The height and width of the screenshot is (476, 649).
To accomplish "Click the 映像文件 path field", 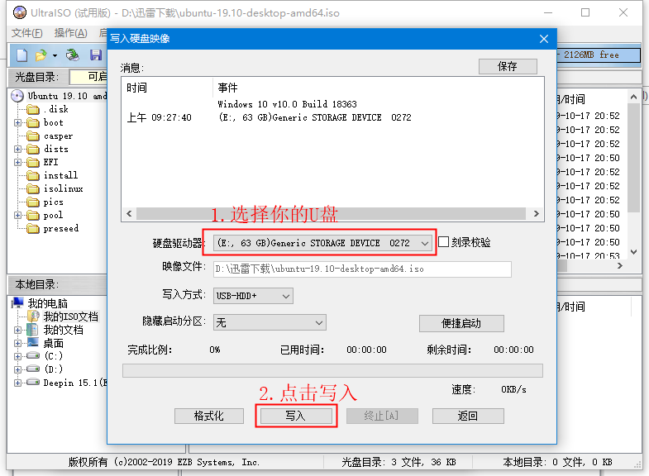I will click(x=362, y=269).
